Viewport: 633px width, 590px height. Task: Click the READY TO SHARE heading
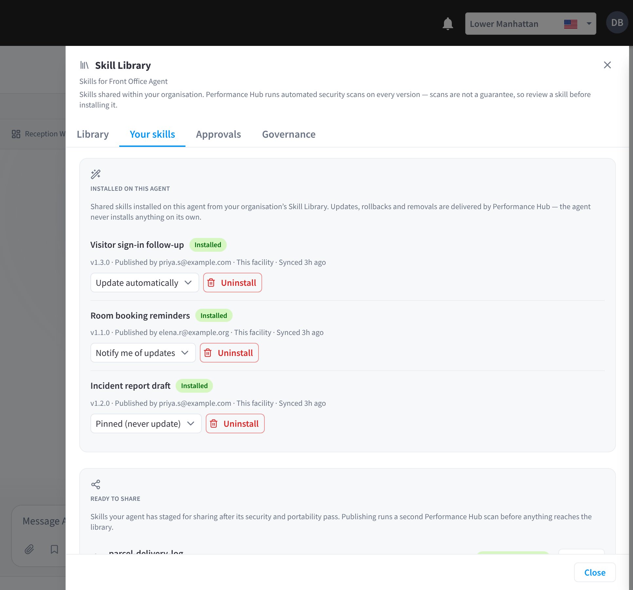pos(115,499)
